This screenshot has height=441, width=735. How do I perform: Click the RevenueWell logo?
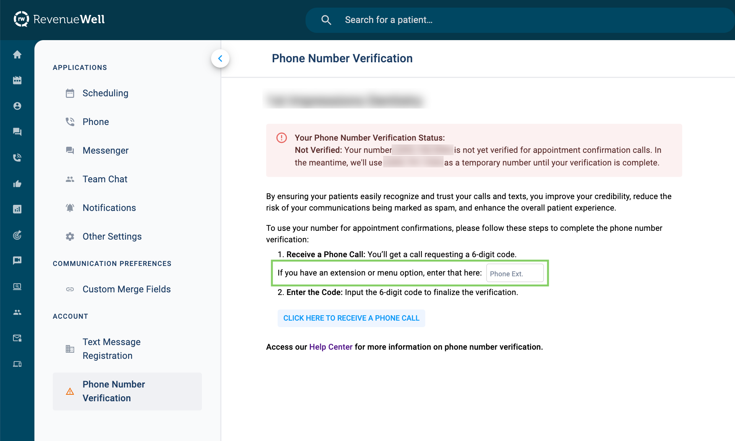click(x=59, y=19)
